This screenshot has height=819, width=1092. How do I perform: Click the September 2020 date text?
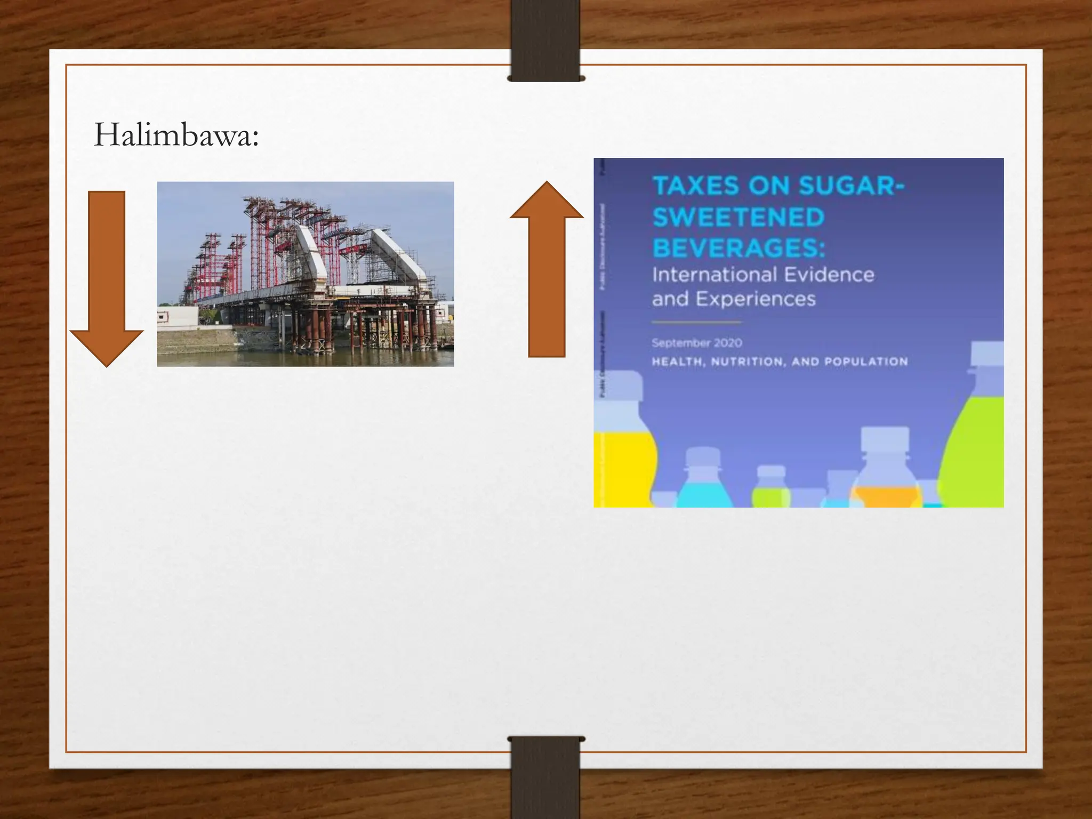(x=696, y=343)
